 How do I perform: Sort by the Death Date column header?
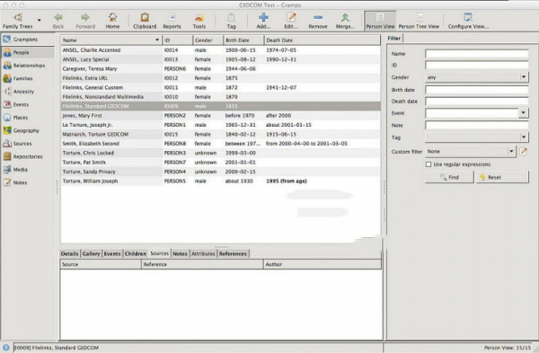click(x=323, y=40)
